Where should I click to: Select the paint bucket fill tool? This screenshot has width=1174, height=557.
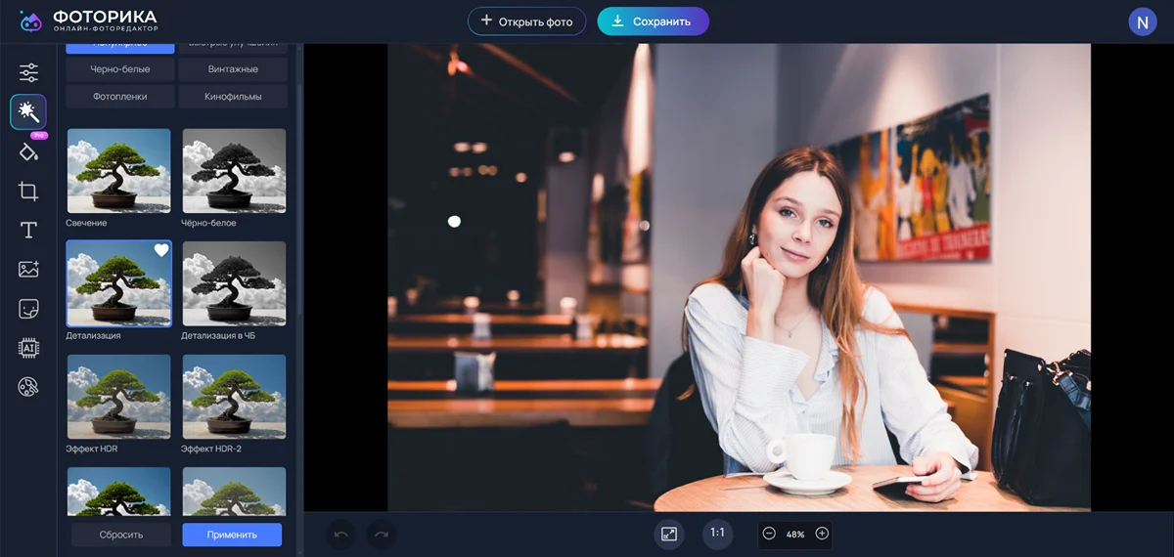[28, 152]
